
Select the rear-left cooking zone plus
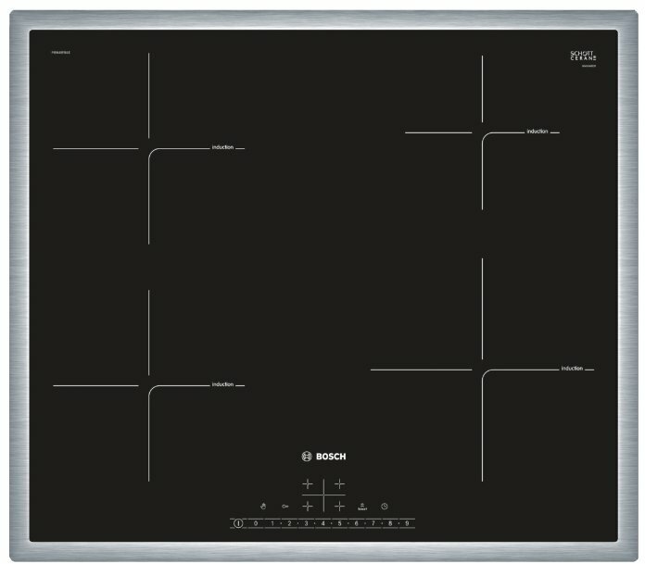[x=307, y=484]
